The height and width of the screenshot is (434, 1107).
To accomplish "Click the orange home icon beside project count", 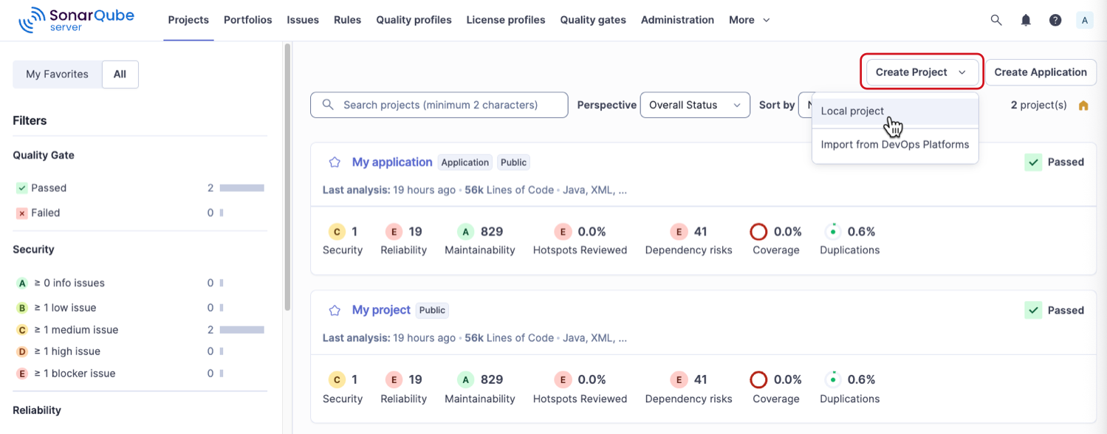I will pyautogui.click(x=1083, y=105).
